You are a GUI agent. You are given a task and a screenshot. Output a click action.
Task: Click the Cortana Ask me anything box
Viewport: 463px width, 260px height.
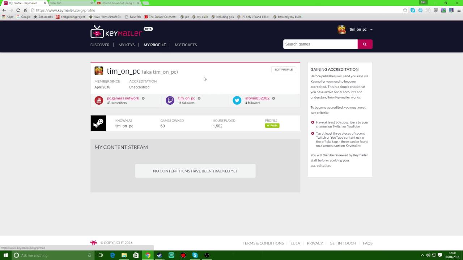point(52,255)
